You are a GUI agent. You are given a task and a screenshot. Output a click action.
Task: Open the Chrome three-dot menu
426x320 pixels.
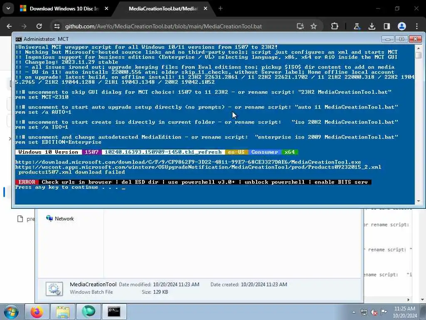point(417,26)
